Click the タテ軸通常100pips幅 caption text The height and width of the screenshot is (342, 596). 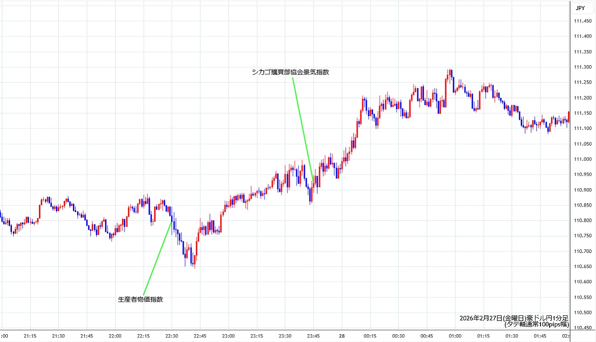(536, 324)
